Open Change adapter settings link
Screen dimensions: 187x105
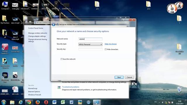(37, 36)
